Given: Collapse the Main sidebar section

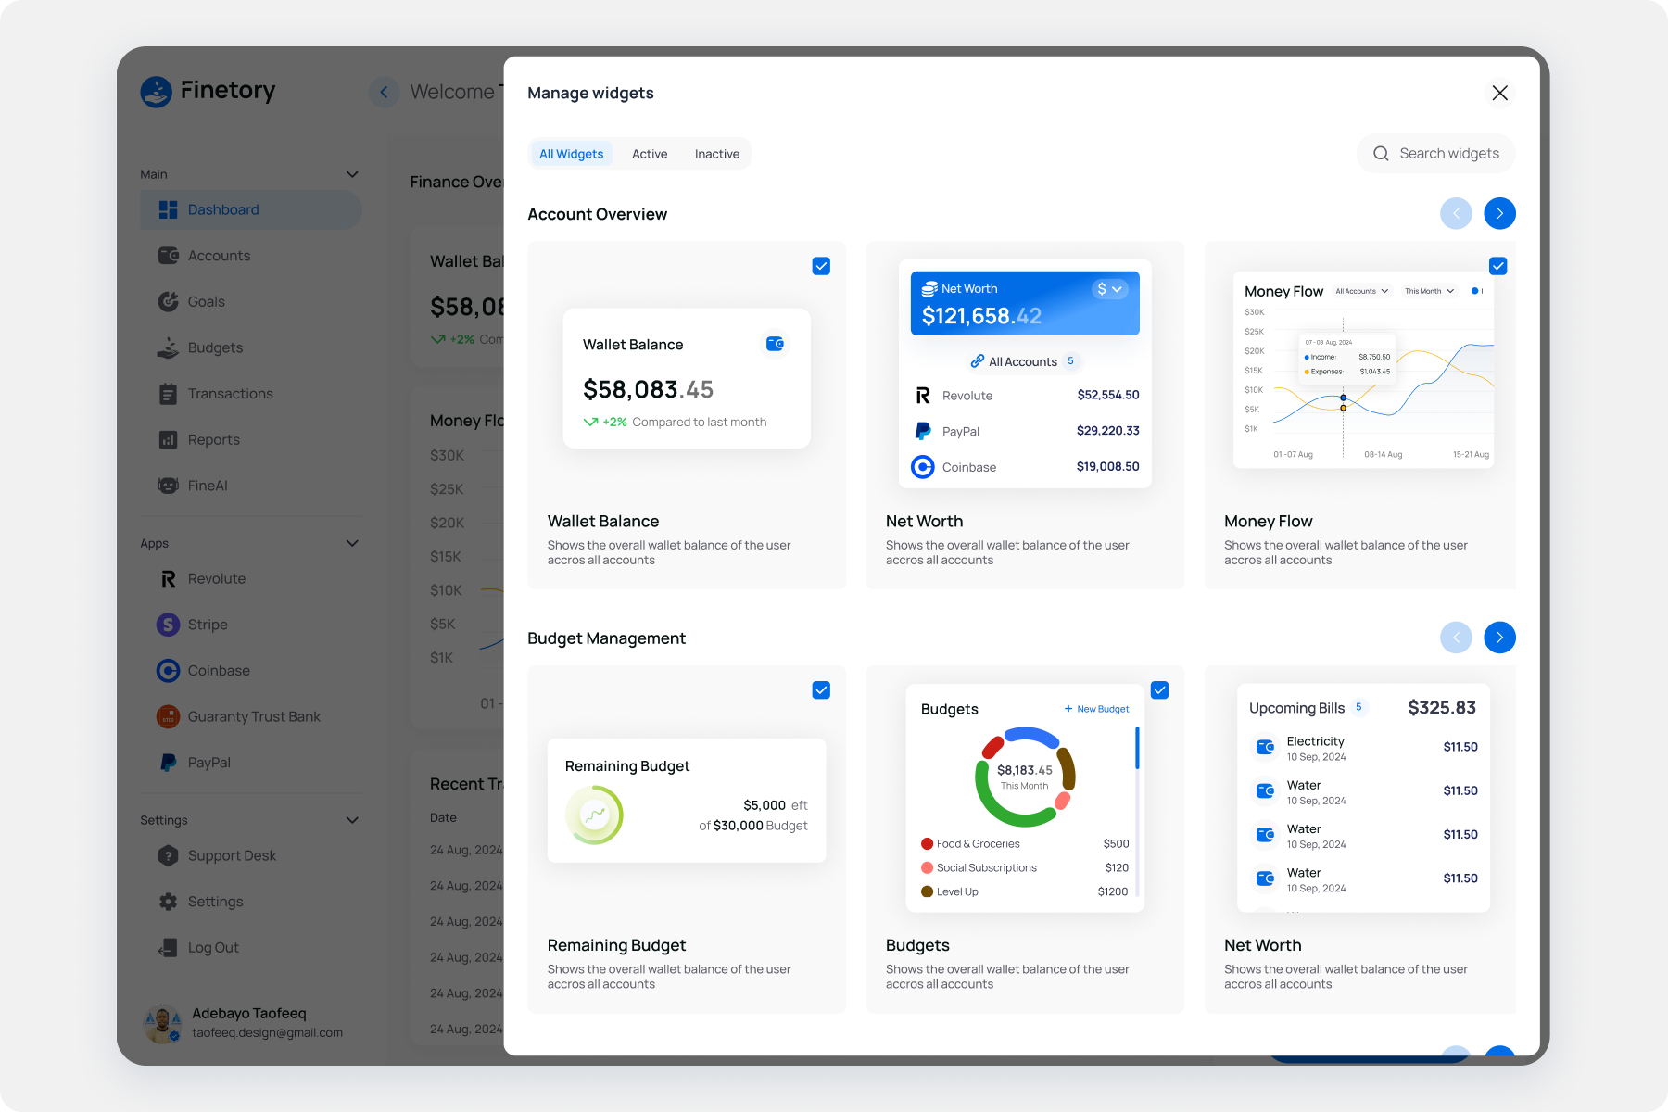Looking at the screenshot, I should click(352, 174).
